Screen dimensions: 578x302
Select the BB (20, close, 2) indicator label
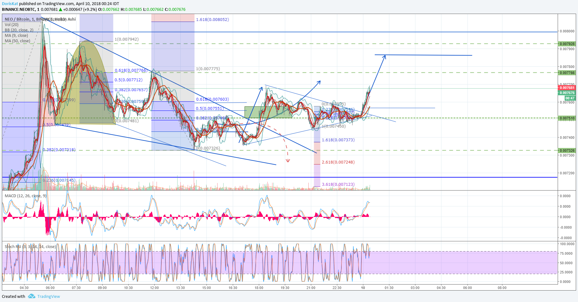(19, 30)
